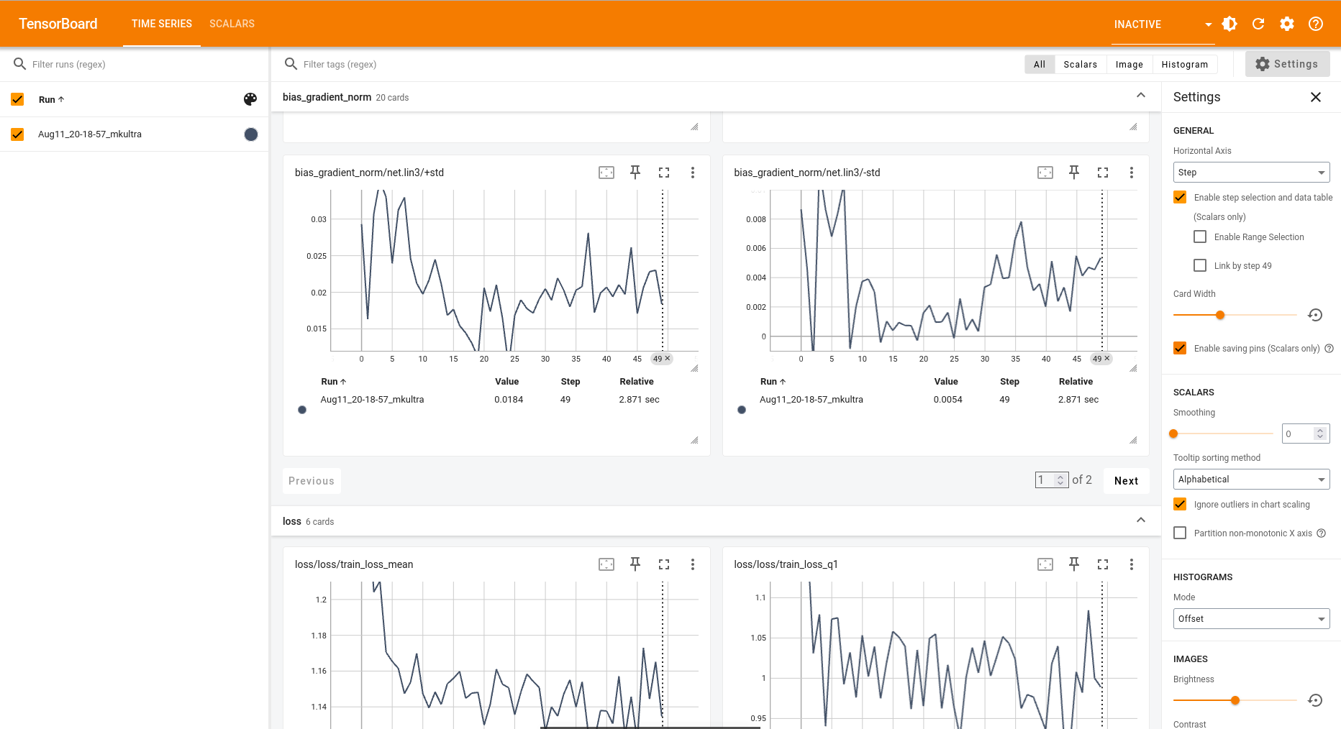Fit domain to data on train_loss_q1 card
Viewport: 1341px width, 729px height.
[1045, 564]
